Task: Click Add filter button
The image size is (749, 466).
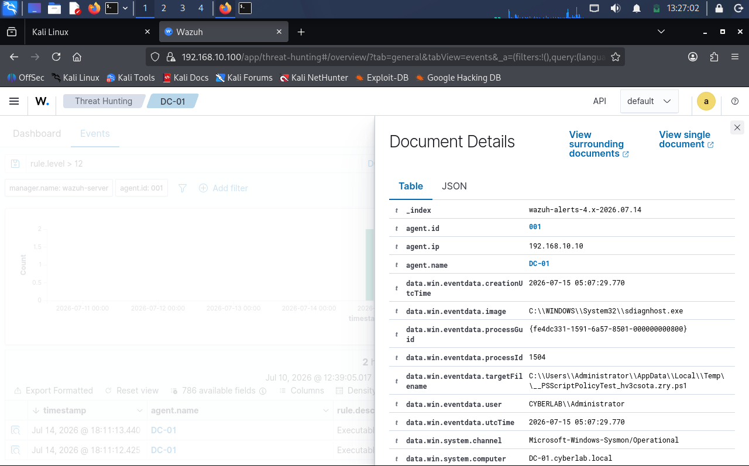Action: (x=224, y=188)
